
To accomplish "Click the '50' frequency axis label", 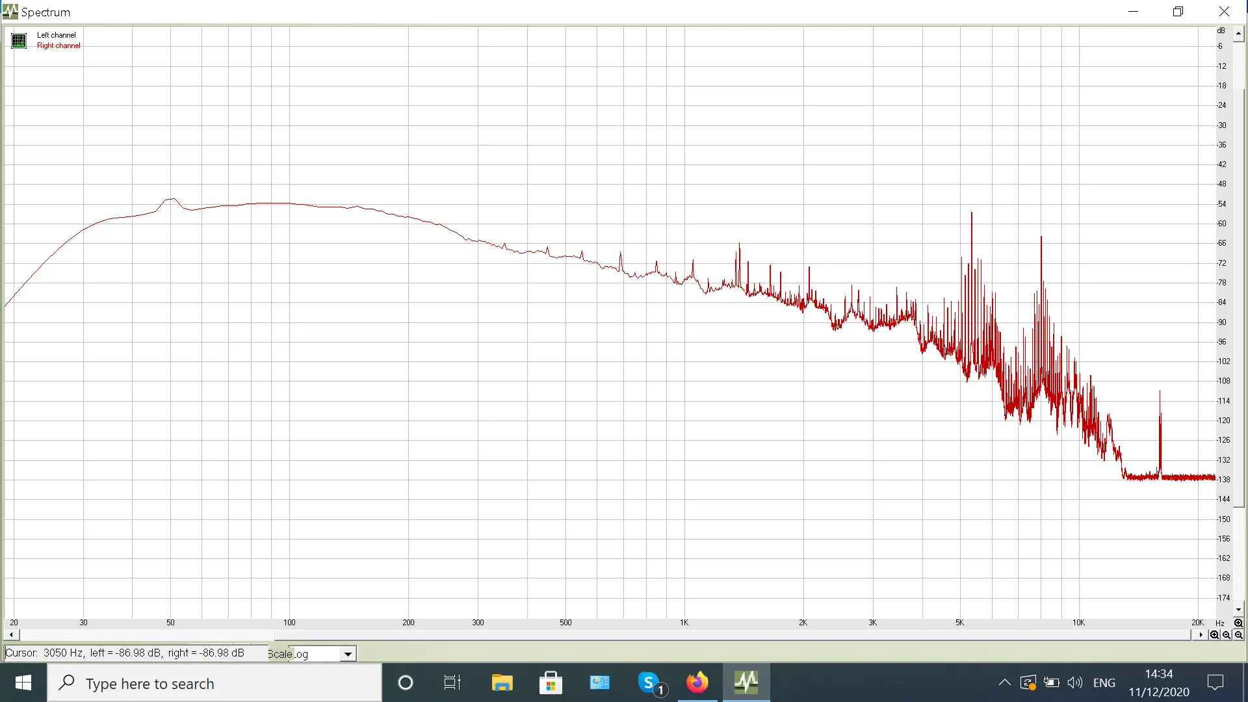I will pyautogui.click(x=170, y=623).
